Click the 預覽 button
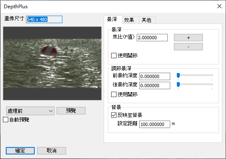226x159 pixels. click(71, 111)
